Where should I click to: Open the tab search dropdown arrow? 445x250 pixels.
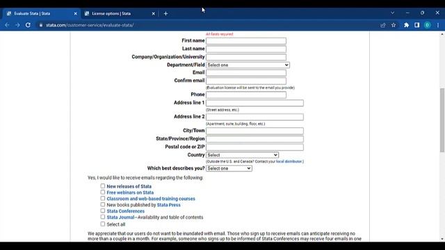pos(392,12)
